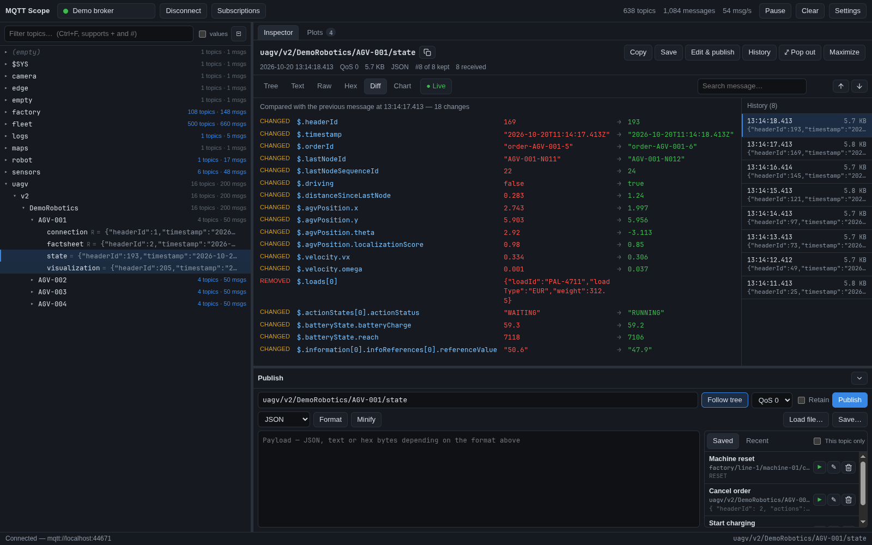
Task: Open the QoS 0 dropdown
Action: 772,400
